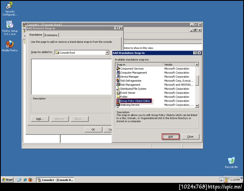Click Add in Add Standalone Snap-in dialog
The width and height of the screenshot is (244, 191).
[170, 136]
